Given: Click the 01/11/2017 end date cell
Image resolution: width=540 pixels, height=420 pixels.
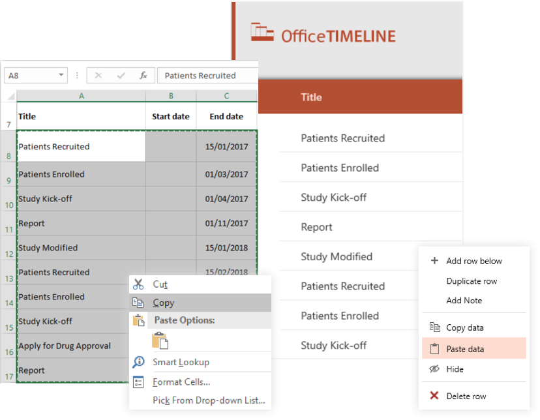Looking at the screenshot, I should (x=226, y=223).
